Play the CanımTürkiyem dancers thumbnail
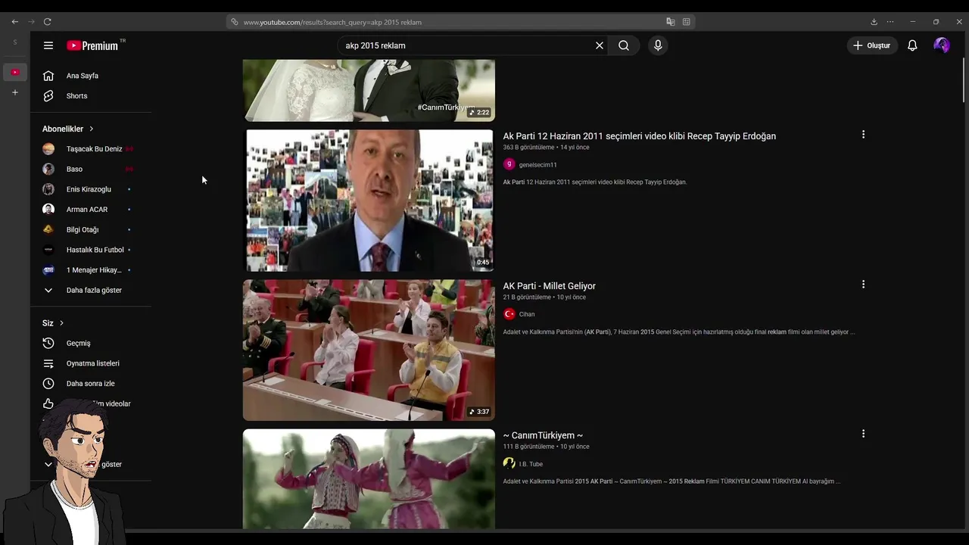Screen dimensions: 969x545 click(x=369, y=479)
